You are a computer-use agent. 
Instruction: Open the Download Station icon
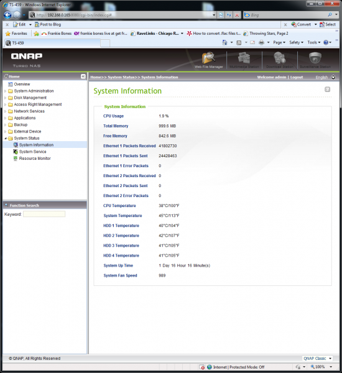pyautogui.click(x=280, y=60)
